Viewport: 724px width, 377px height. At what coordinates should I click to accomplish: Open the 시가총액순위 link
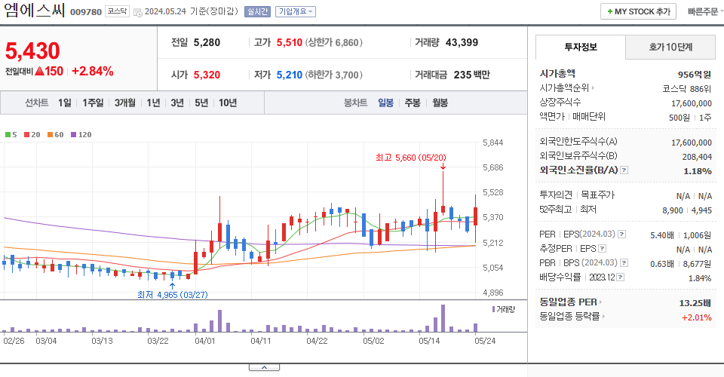click(564, 87)
